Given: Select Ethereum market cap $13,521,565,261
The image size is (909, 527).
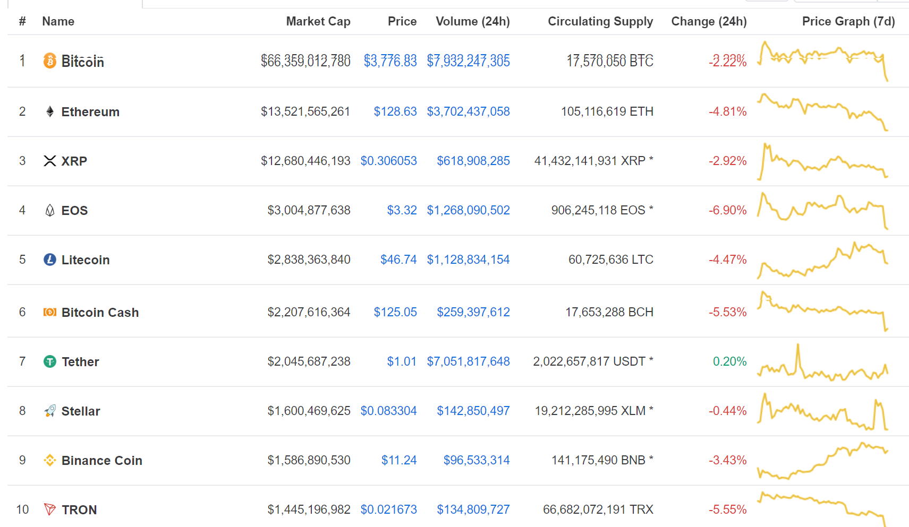Looking at the screenshot, I should pos(305,111).
